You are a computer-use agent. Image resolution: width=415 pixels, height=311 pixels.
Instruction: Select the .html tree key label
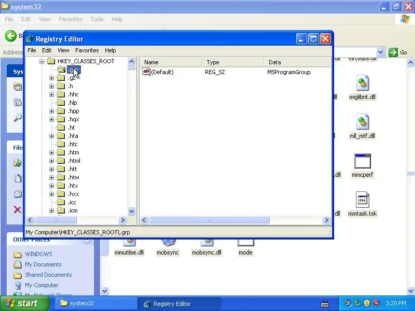(x=74, y=161)
